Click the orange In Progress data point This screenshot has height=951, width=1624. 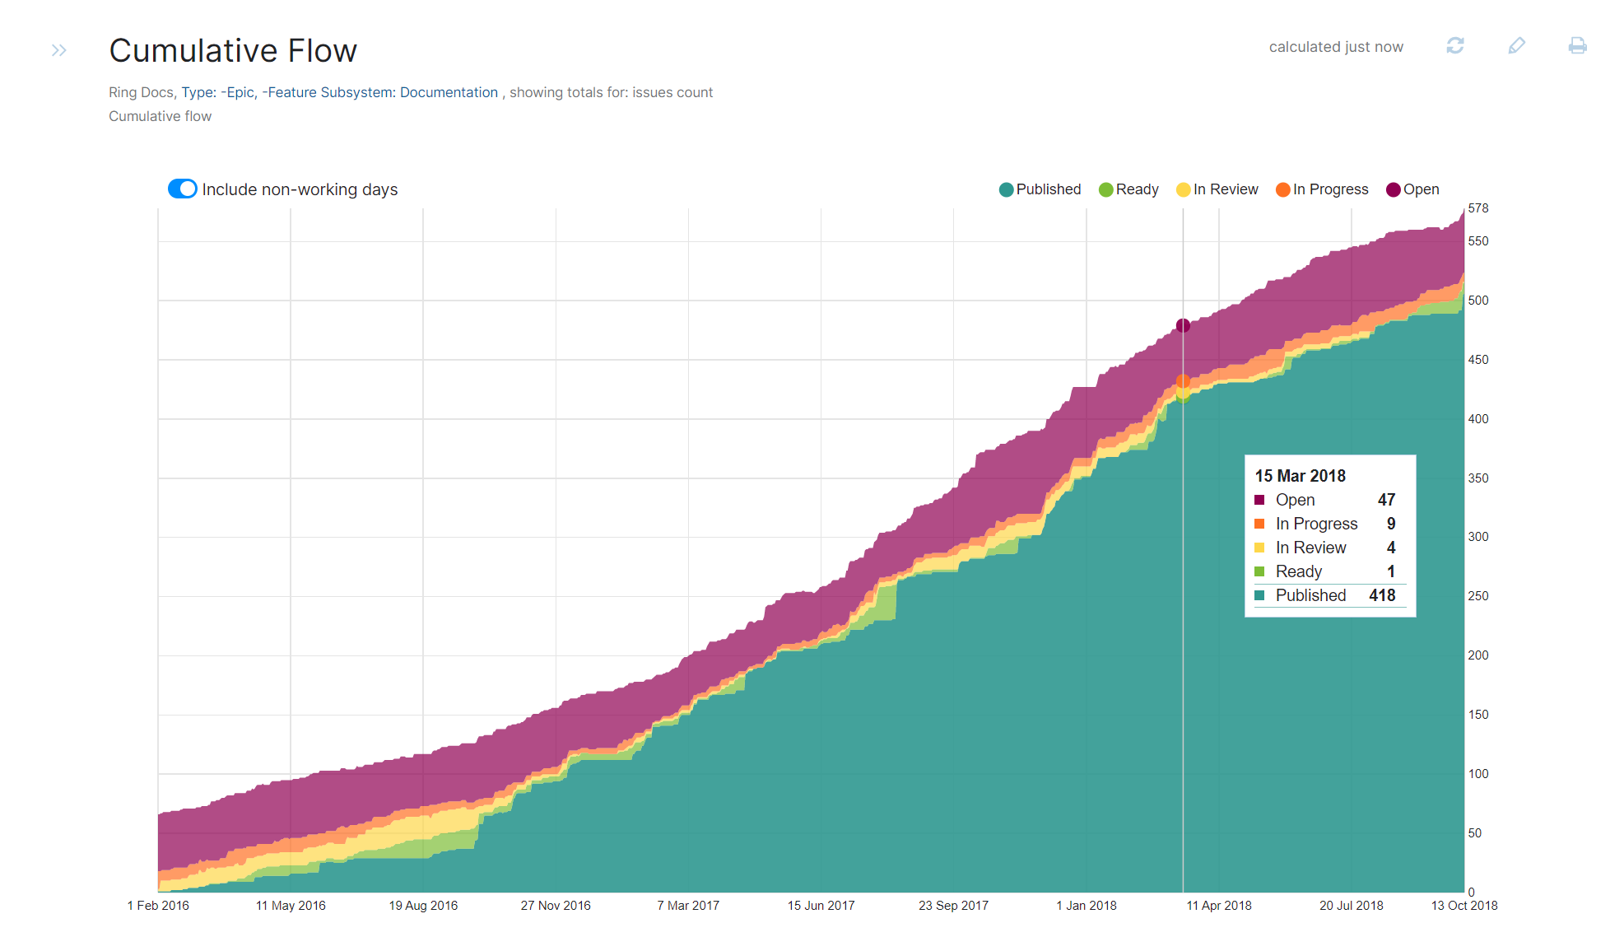[x=1183, y=381]
